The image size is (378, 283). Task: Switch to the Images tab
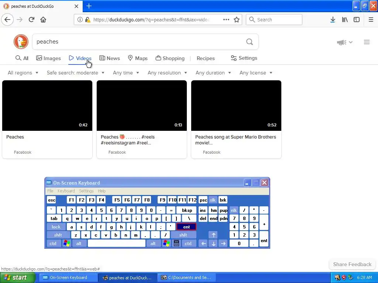[48, 58]
